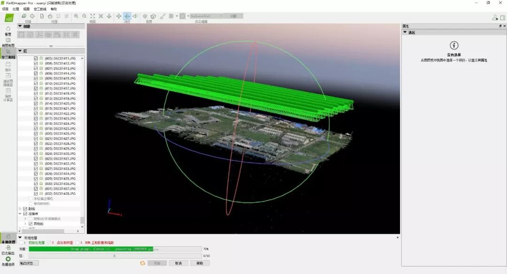Viewport: 507px width, 274px height.
Task: Select the highlighted orbit navigation icon
Action: click(x=127, y=16)
